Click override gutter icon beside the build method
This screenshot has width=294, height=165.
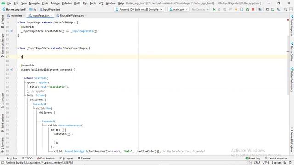[11, 70]
